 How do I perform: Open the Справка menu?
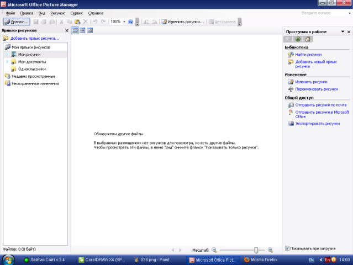(x=96, y=13)
